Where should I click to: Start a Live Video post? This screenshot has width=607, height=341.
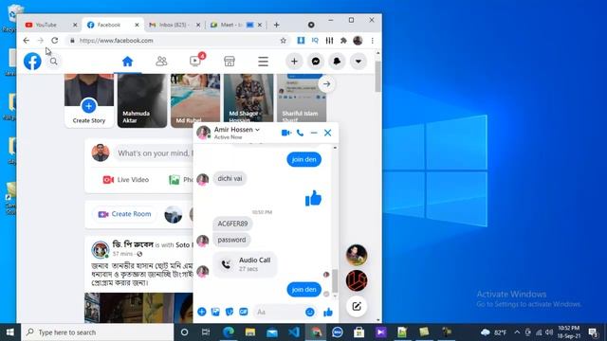(126, 180)
